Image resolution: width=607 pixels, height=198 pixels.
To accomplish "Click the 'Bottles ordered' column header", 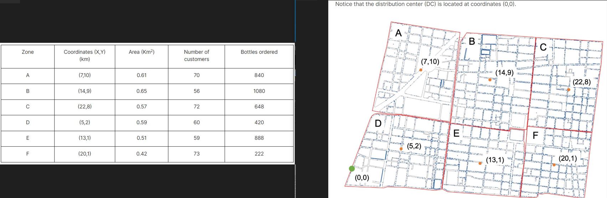I will click(x=259, y=52).
